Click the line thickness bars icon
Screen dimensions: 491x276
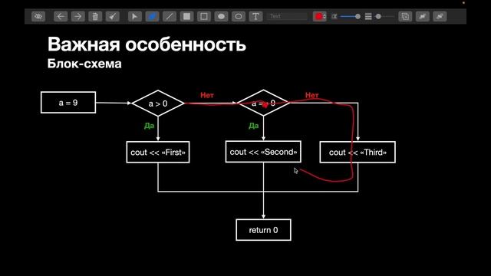coord(368,16)
